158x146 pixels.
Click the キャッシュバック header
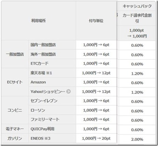(x=137, y=6)
